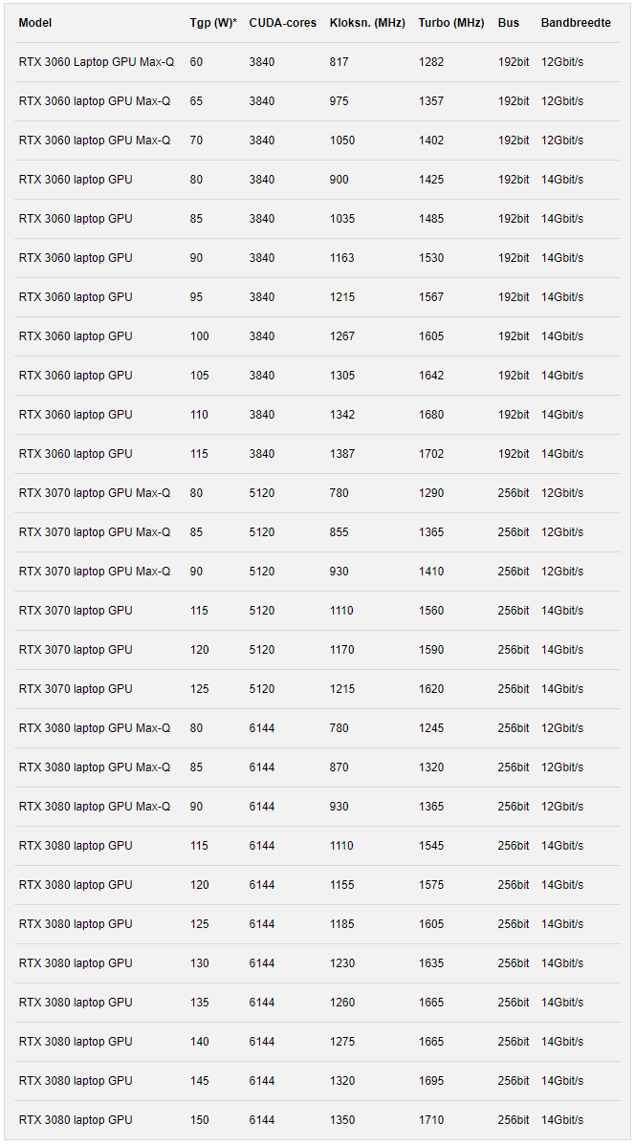Select the 1545 turbo cell for RTX 3080
The height and width of the screenshot is (1145, 635).
point(431,846)
